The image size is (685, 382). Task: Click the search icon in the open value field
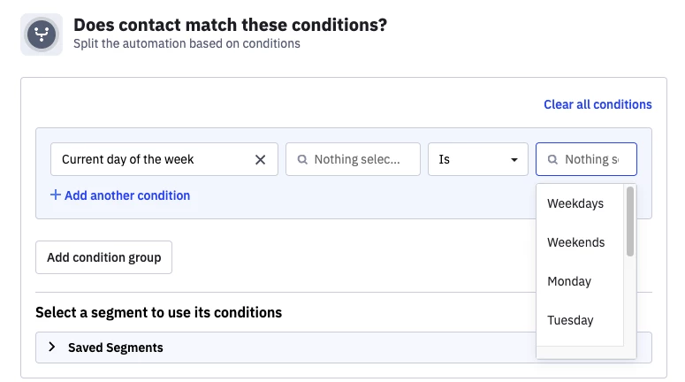[x=552, y=160]
